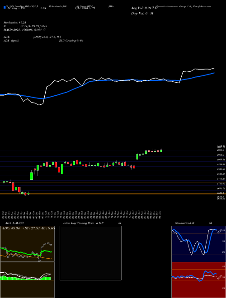Click the 'Avg Vol: 0.019 M' readout
This screenshot has width=226, height=298.
[144, 8]
